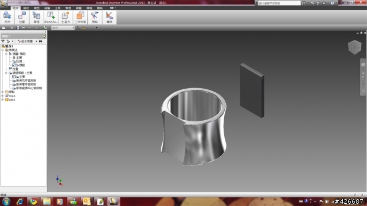Image resolution: width=367 pixels, height=206 pixels.
Task: Click the binoculars search icon beside the search box
Action: pyautogui.click(x=304, y=3)
